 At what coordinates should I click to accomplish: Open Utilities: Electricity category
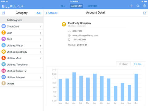pos(22,52)
